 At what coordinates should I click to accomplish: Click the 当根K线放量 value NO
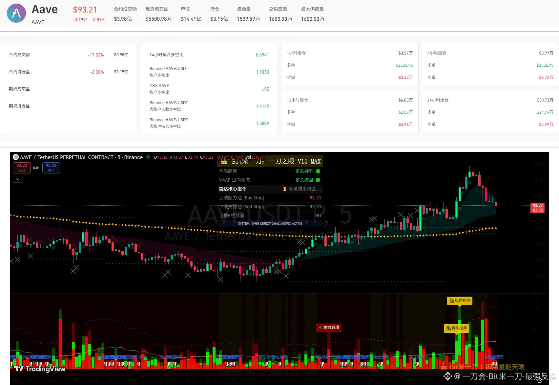pos(318,215)
